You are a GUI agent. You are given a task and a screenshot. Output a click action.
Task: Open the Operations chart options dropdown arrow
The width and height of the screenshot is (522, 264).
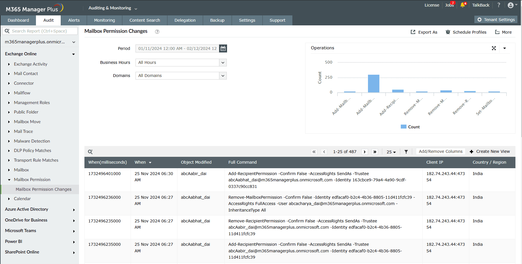pyautogui.click(x=505, y=48)
